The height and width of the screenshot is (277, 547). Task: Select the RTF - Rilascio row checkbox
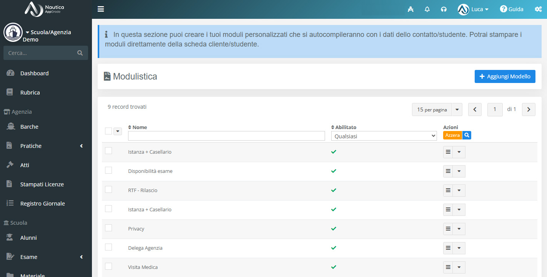click(x=108, y=189)
